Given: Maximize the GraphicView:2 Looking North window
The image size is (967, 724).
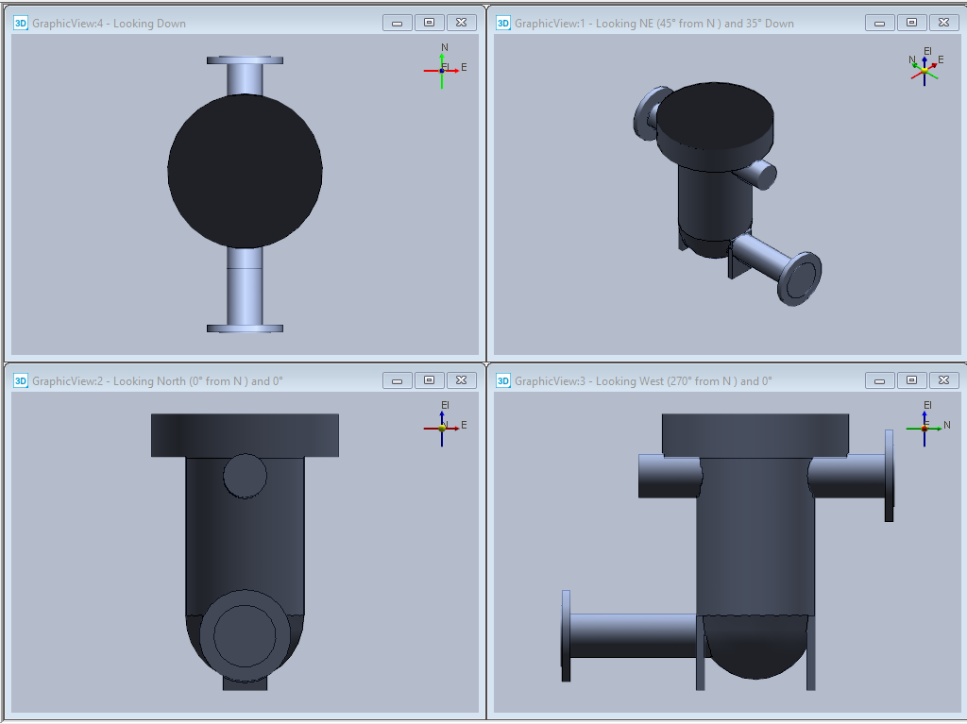Looking at the screenshot, I should coord(430,380).
